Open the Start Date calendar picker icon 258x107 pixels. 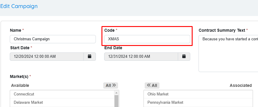90,57
